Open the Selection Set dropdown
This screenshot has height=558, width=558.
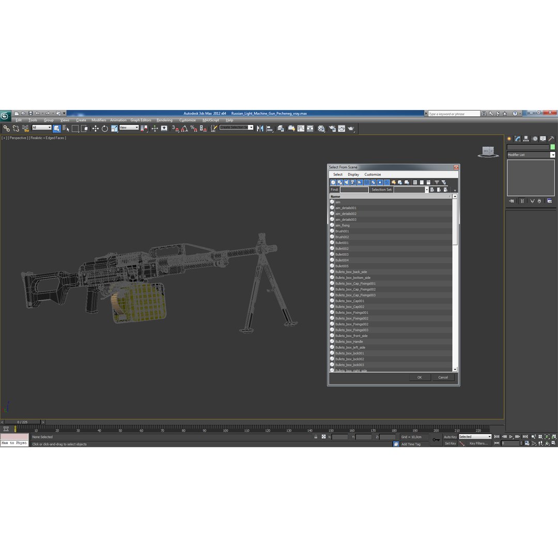(x=427, y=190)
